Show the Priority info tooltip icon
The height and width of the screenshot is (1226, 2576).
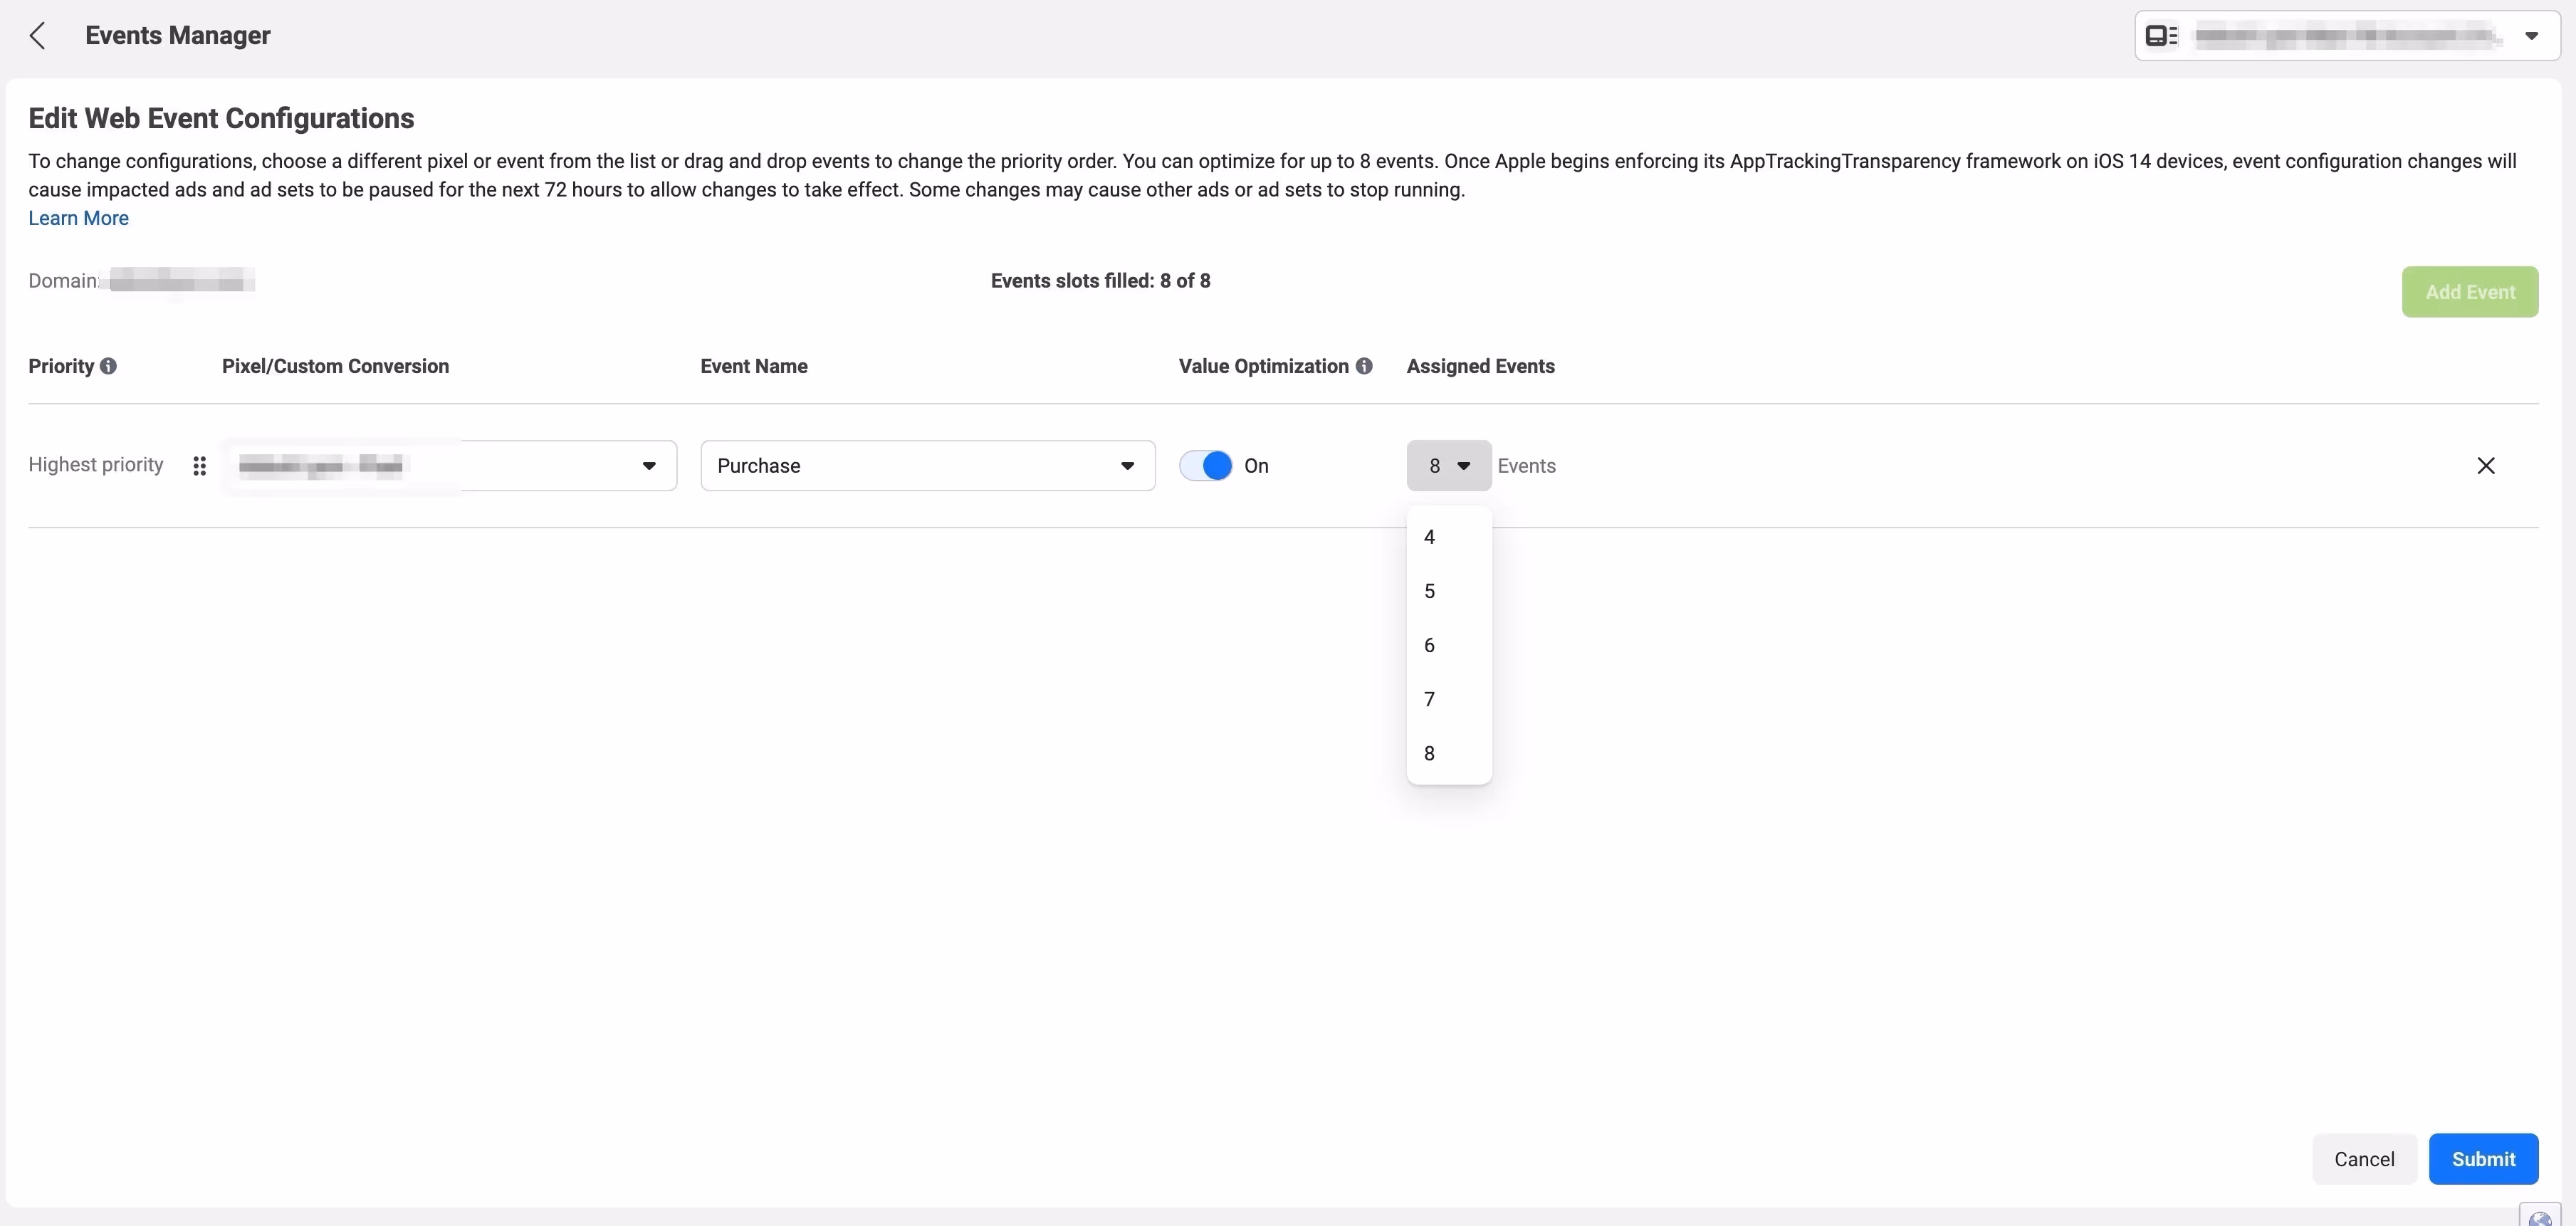click(108, 366)
